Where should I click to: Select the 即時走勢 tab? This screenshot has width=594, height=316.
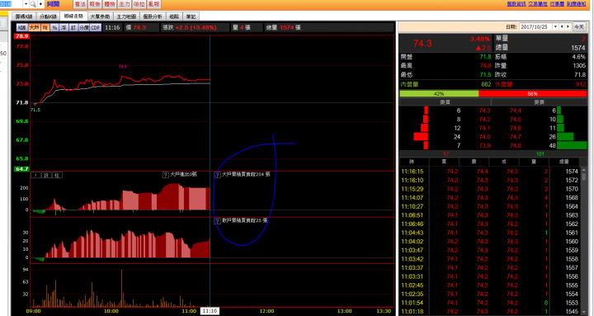[73, 17]
